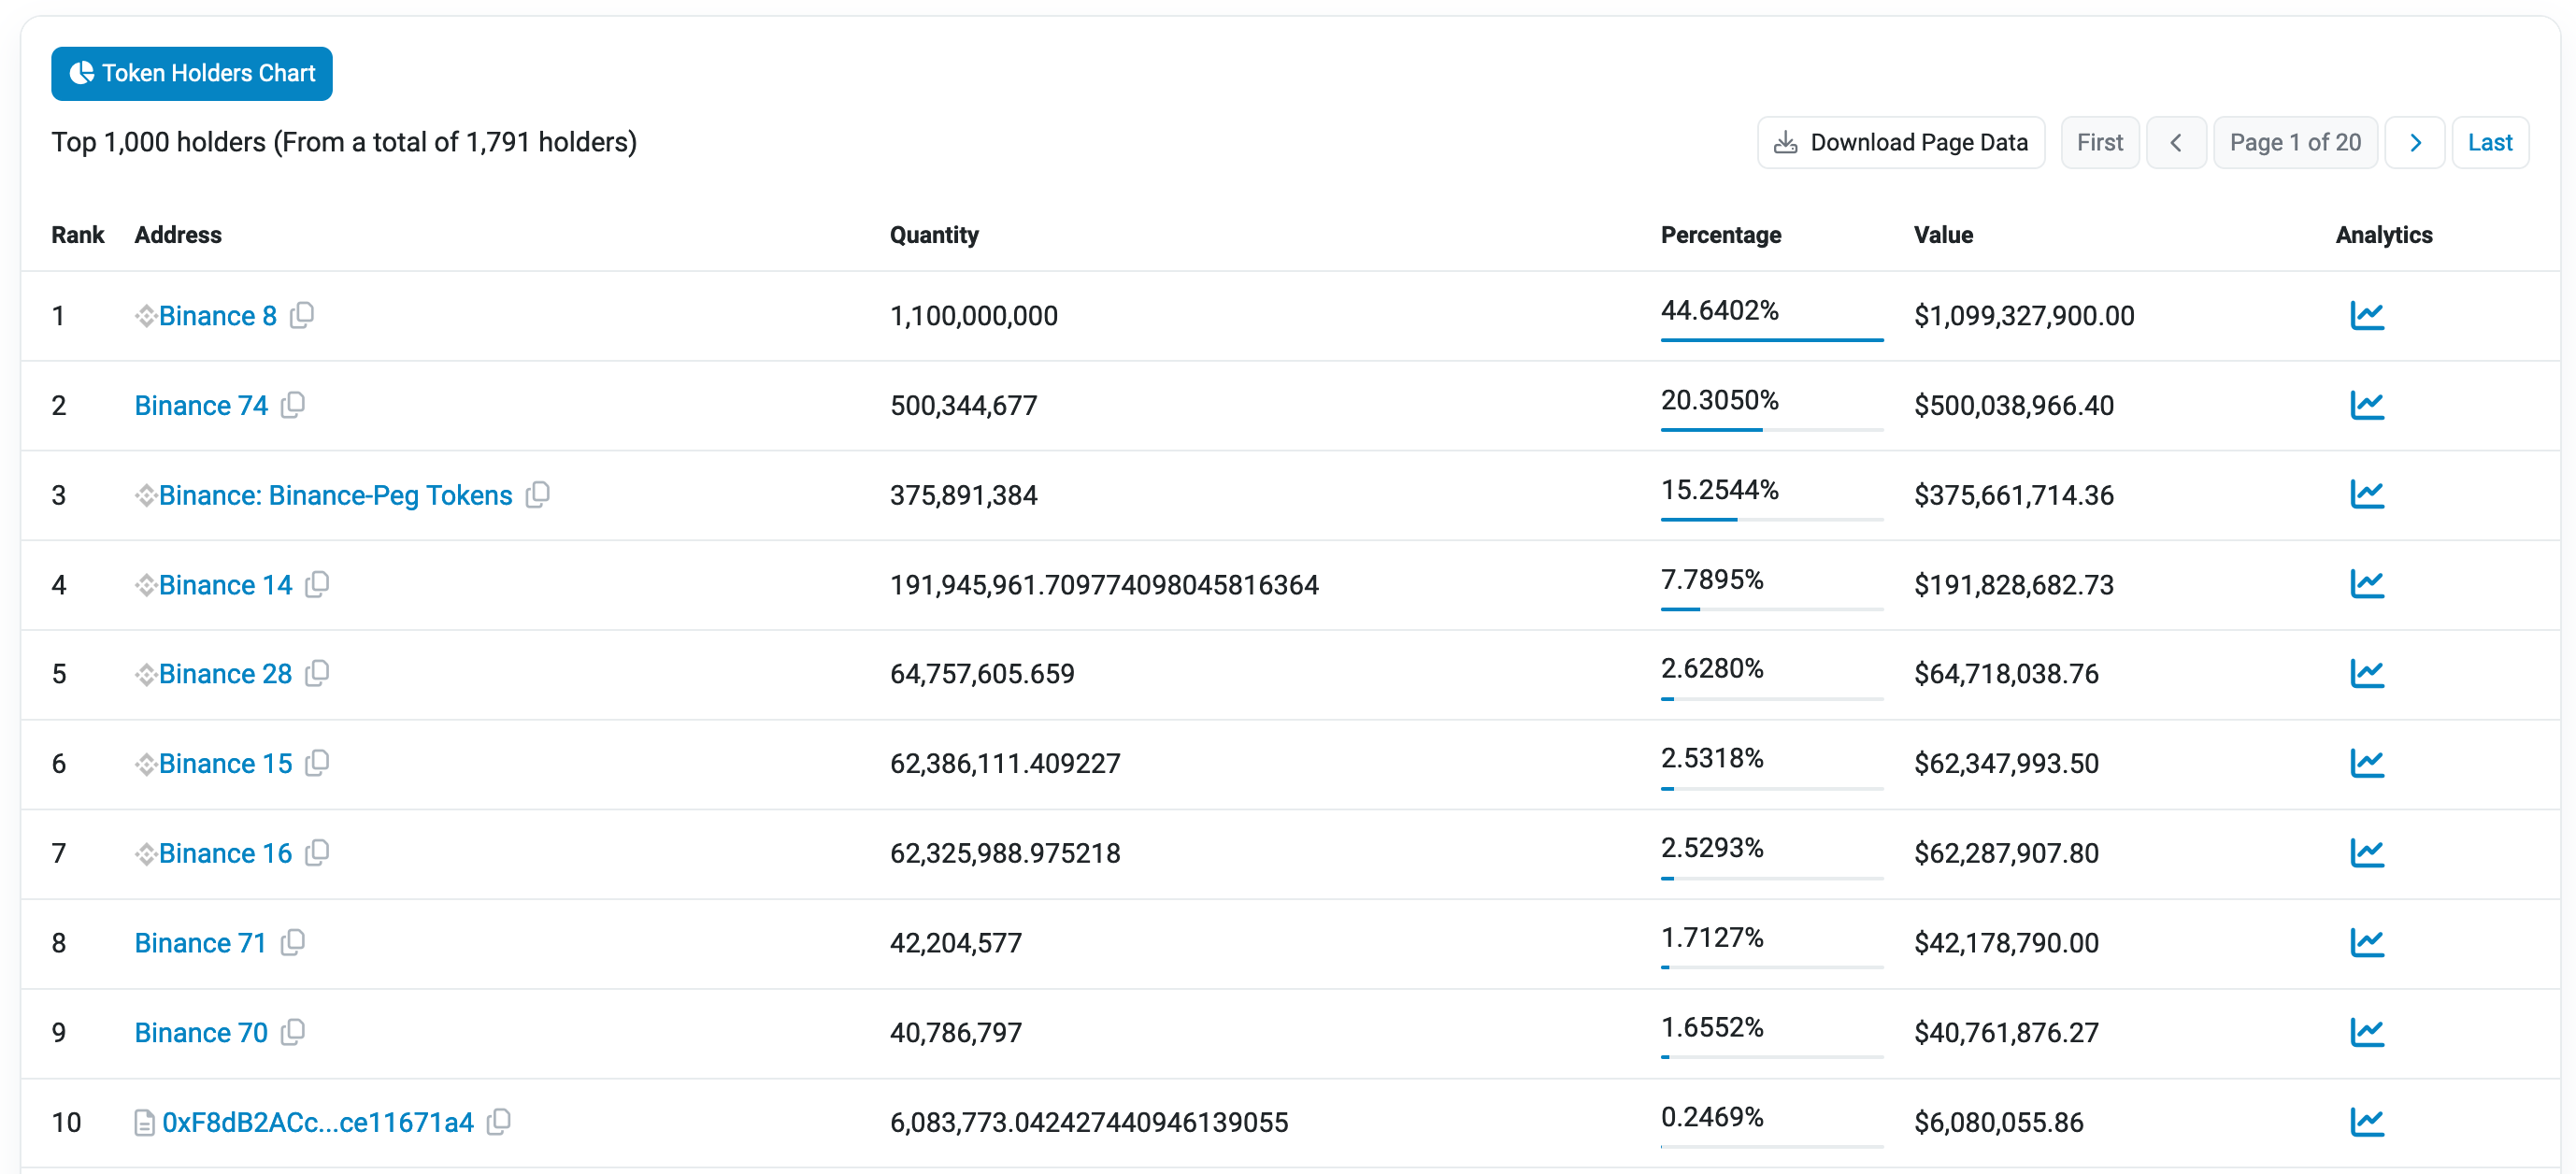Click the Value column header
This screenshot has width=2576, height=1174.
(x=1943, y=235)
